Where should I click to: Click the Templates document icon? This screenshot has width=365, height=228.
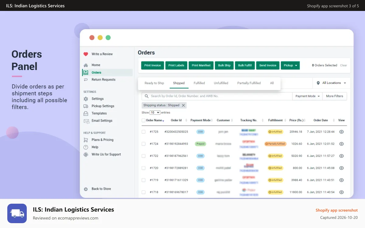86,113
